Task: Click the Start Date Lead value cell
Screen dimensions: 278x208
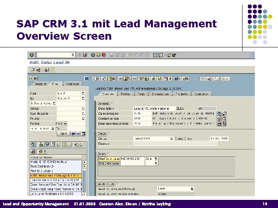Action: point(132,159)
